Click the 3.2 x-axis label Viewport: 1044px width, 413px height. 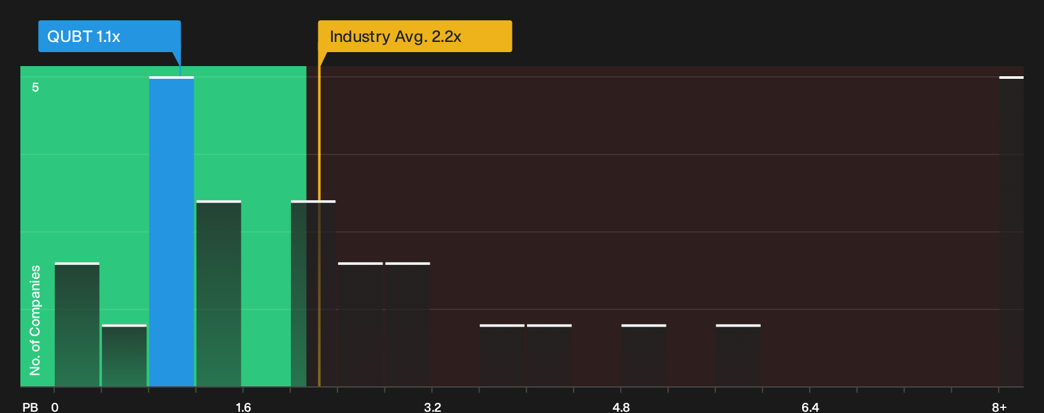432,407
